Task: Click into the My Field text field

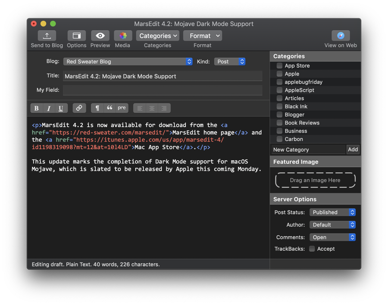Action: click(163, 90)
